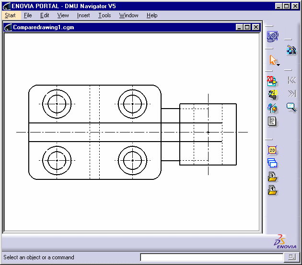Open the Help menu
Viewport: 302px width, 265px height.
(152, 15)
